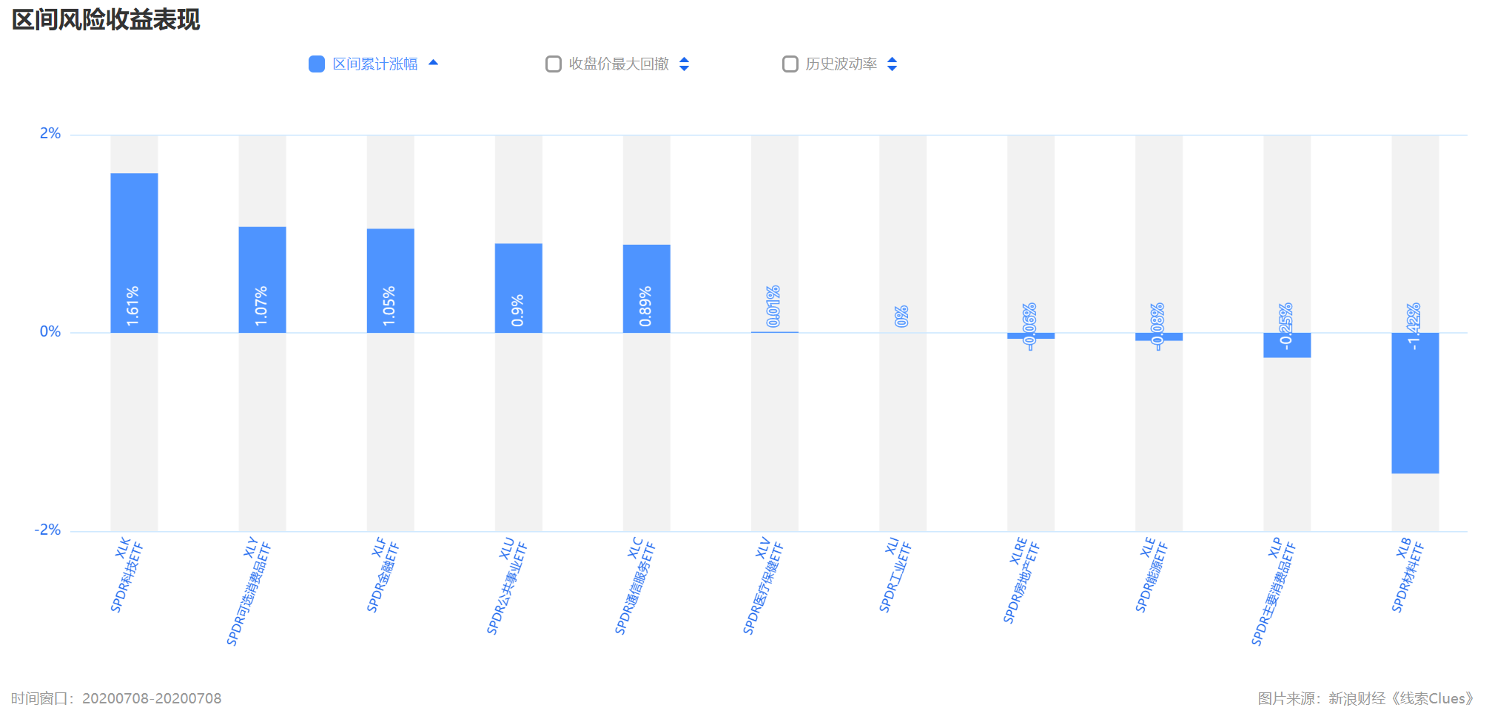Click the sort arrows beside 历史波动率

893,64
